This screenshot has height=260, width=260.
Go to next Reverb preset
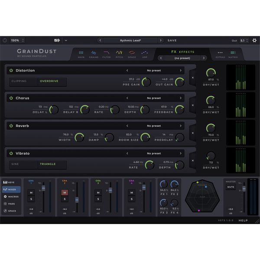tap(181, 126)
